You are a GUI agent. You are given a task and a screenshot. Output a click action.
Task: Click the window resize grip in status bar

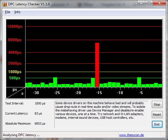(x=164, y=136)
